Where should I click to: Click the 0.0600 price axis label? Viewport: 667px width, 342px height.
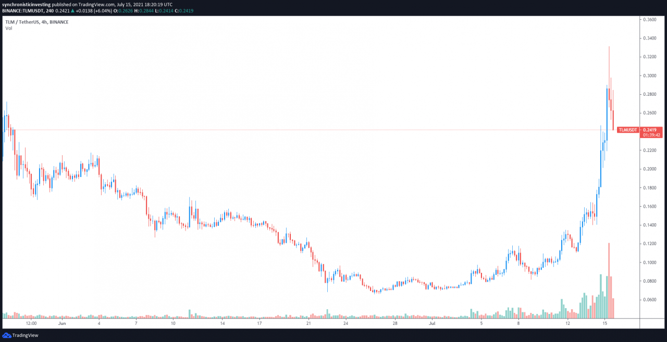click(x=649, y=300)
